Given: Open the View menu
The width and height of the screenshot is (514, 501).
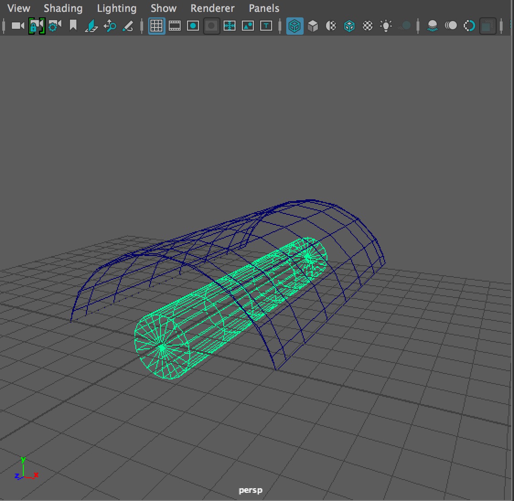Looking at the screenshot, I should point(19,8).
